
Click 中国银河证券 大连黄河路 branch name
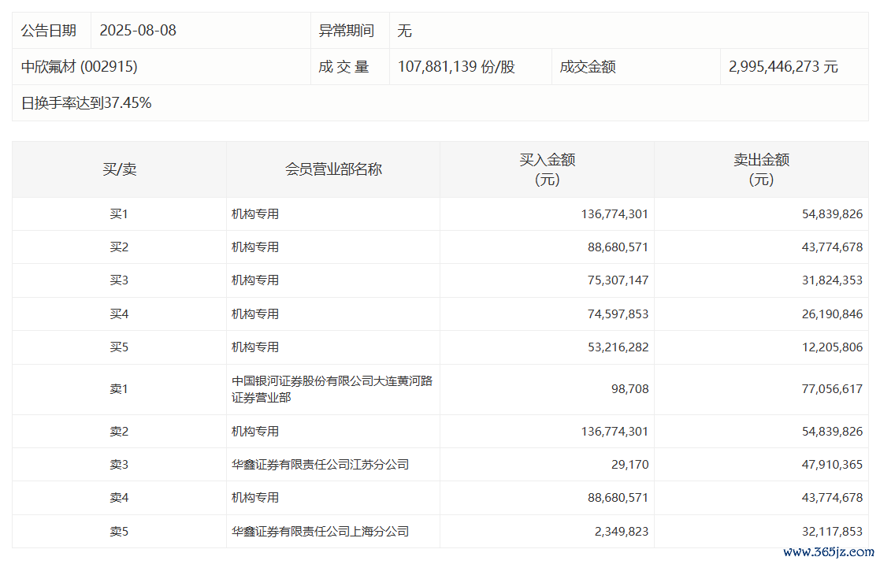pos(332,389)
